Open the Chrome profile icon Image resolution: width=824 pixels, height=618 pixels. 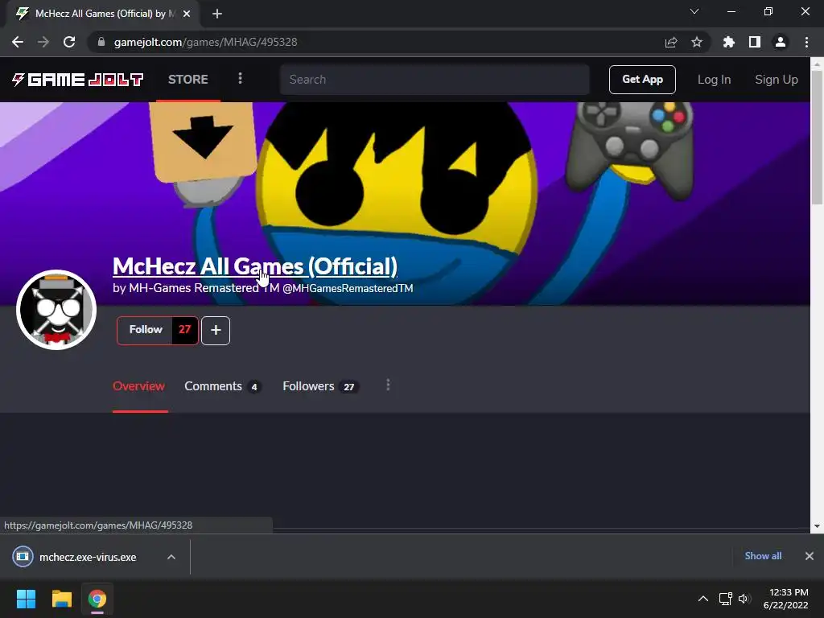(x=781, y=42)
